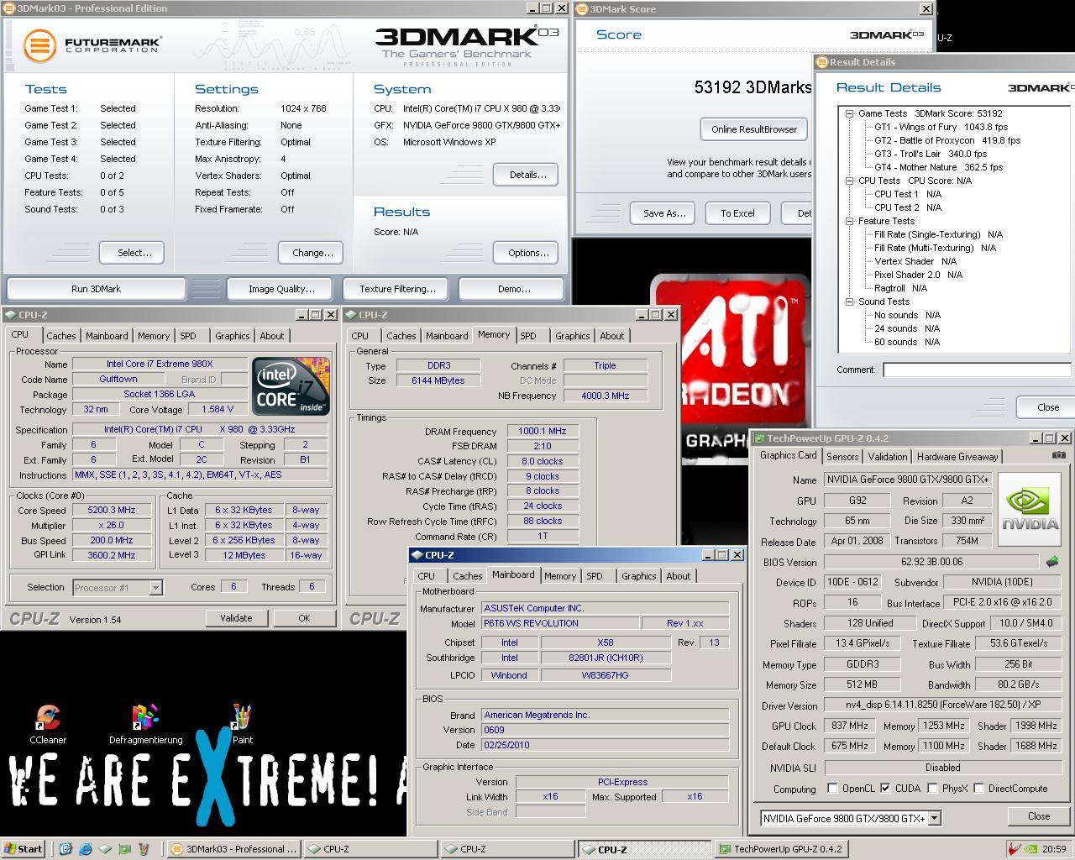The width and height of the screenshot is (1075, 860).
Task: Switch to the GPU-Z Sensors tab
Action: (842, 457)
